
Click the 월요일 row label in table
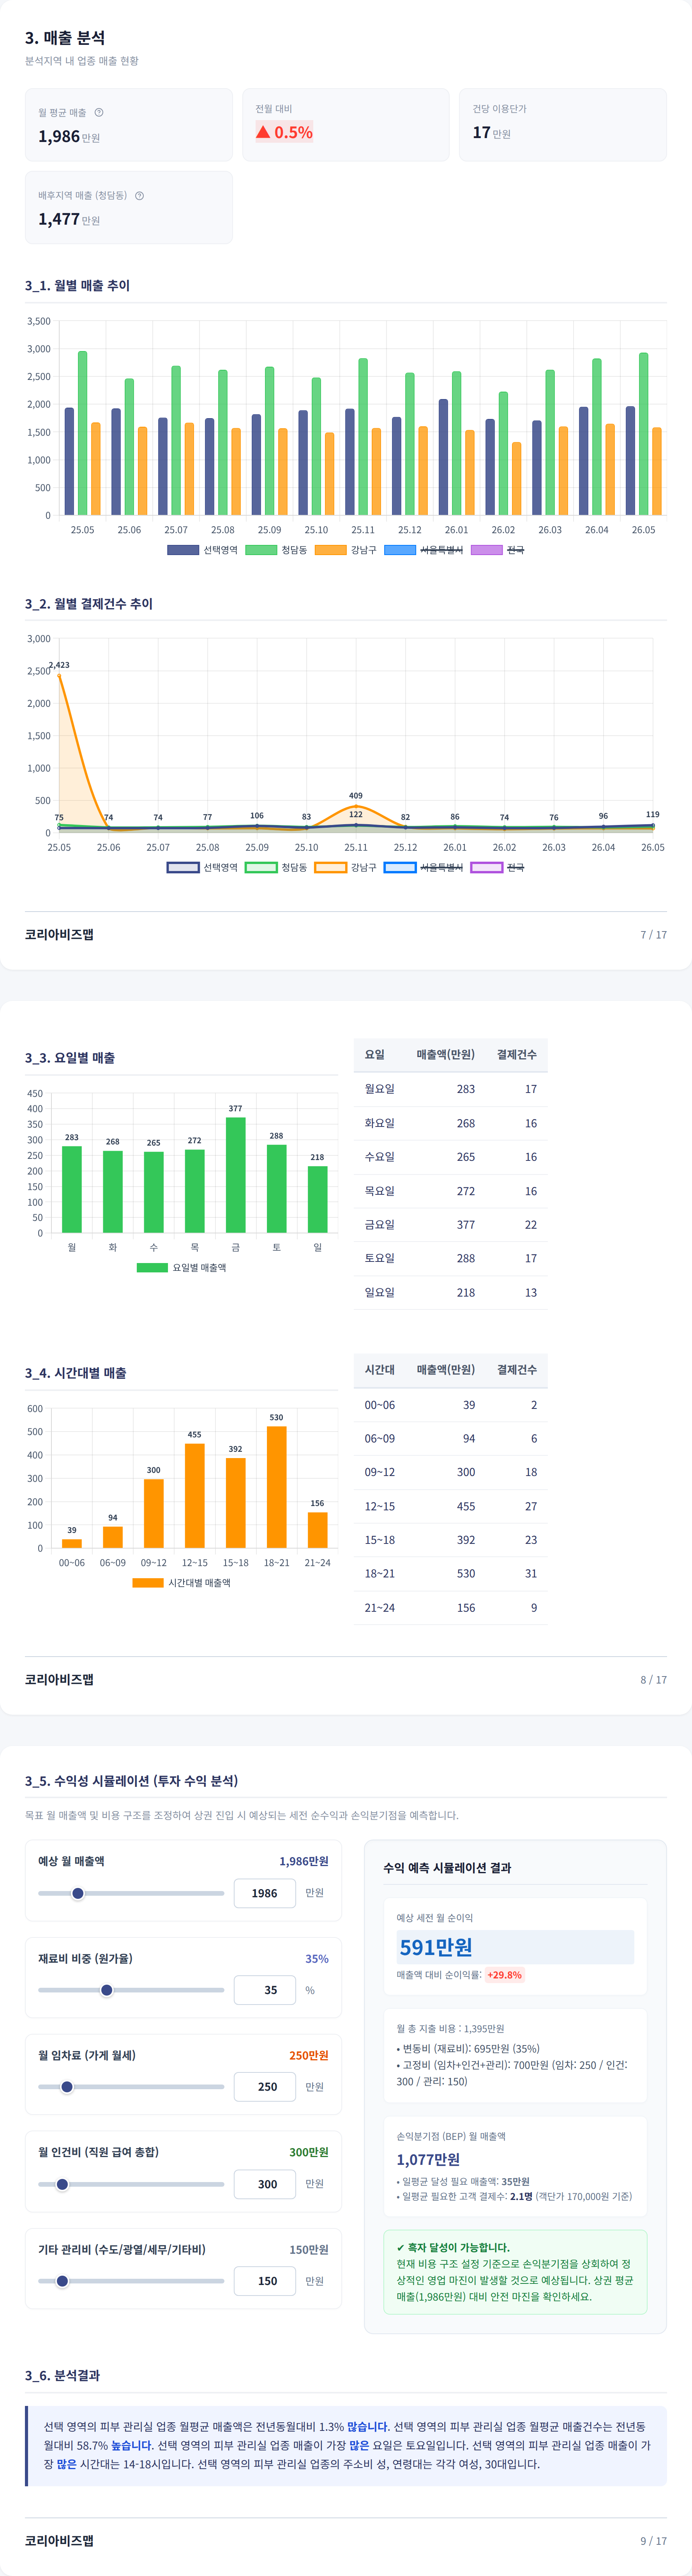pos(380,1089)
